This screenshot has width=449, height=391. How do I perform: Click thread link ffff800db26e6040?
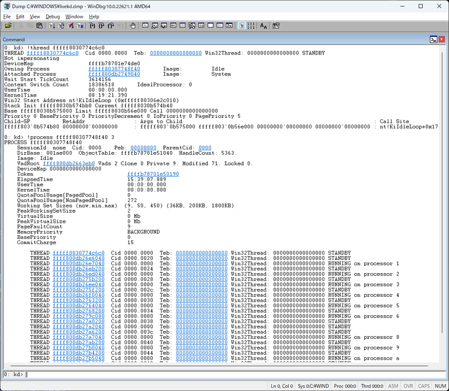pos(79,258)
